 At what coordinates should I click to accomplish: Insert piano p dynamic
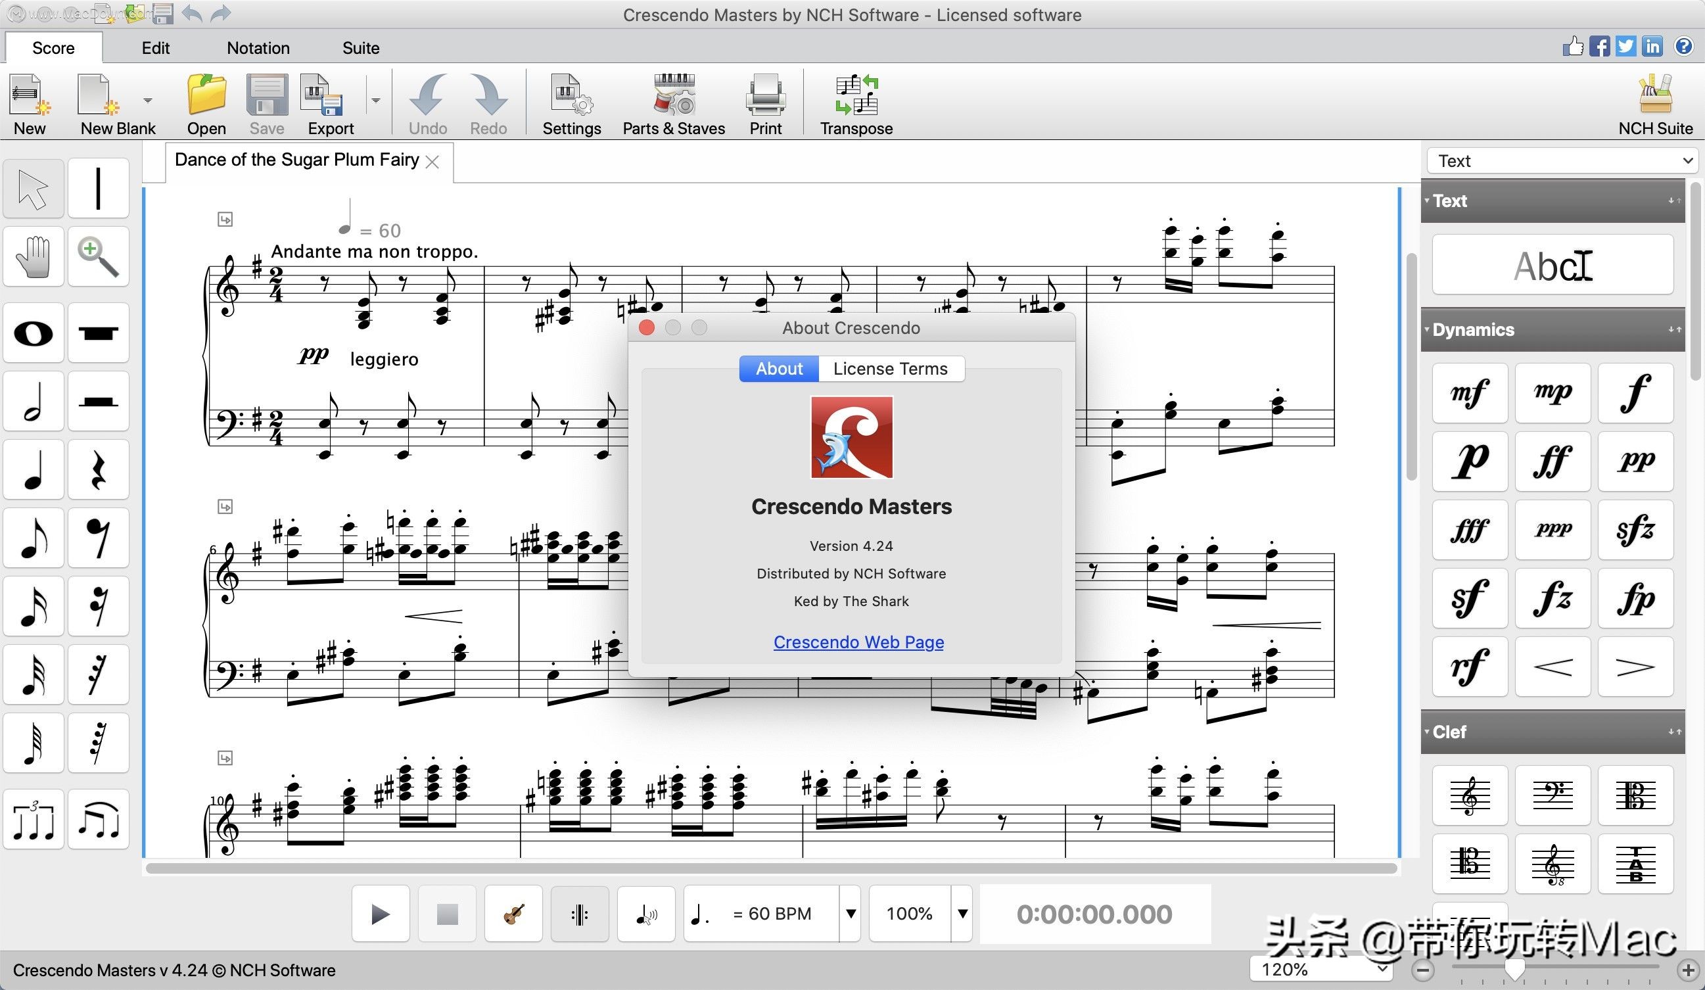coord(1470,461)
